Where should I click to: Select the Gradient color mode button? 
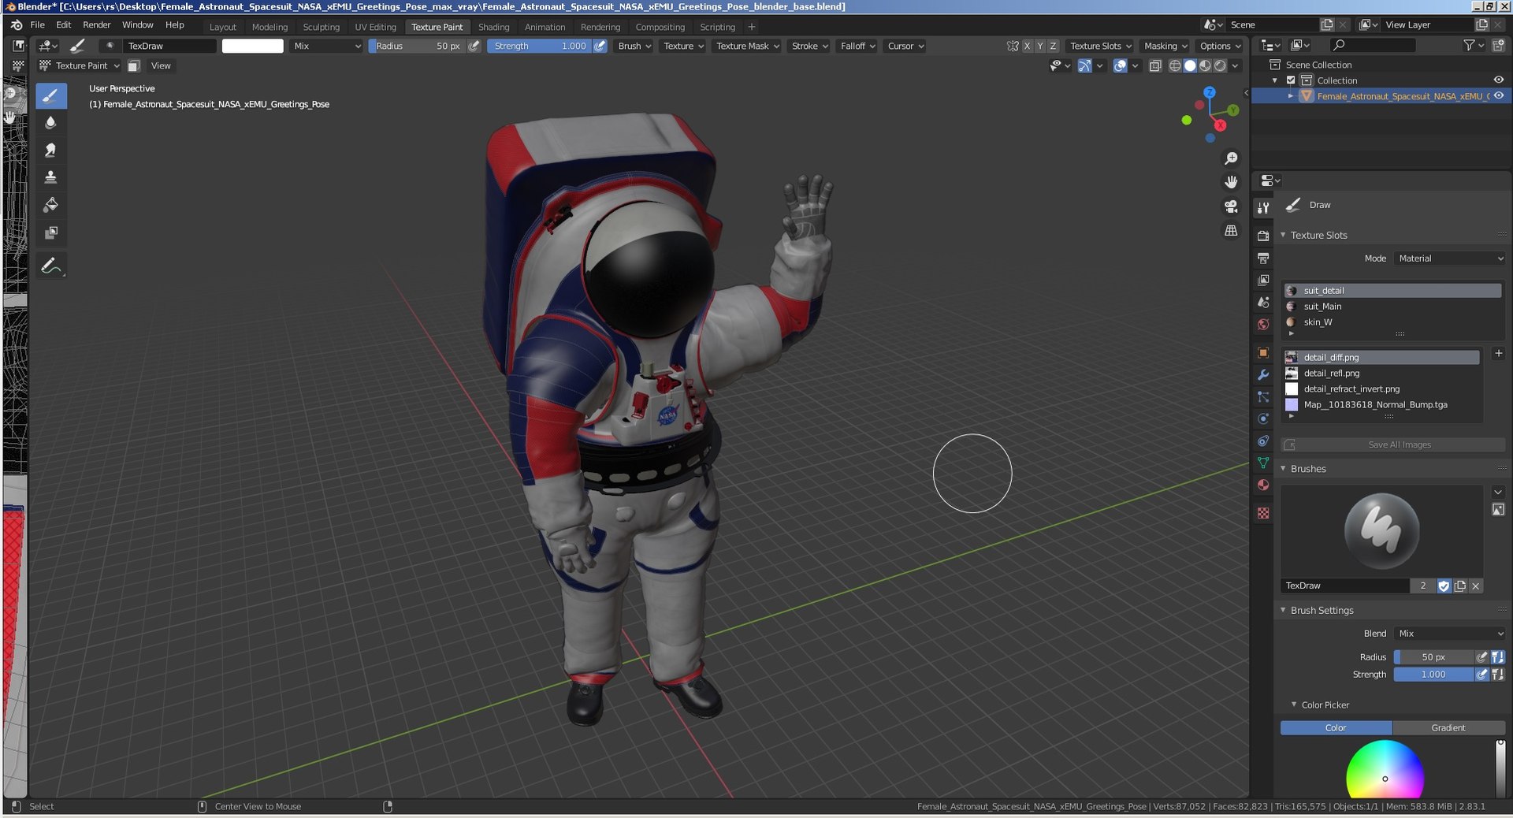tap(1448, 727)
